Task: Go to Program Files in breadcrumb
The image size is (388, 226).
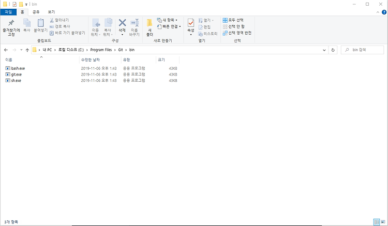Action: pyautogui.click(x=101, y=50)
